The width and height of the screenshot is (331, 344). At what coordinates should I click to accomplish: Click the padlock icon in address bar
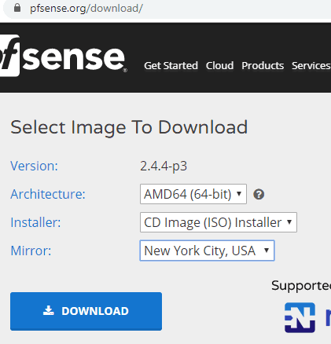(x=17, y=8)
